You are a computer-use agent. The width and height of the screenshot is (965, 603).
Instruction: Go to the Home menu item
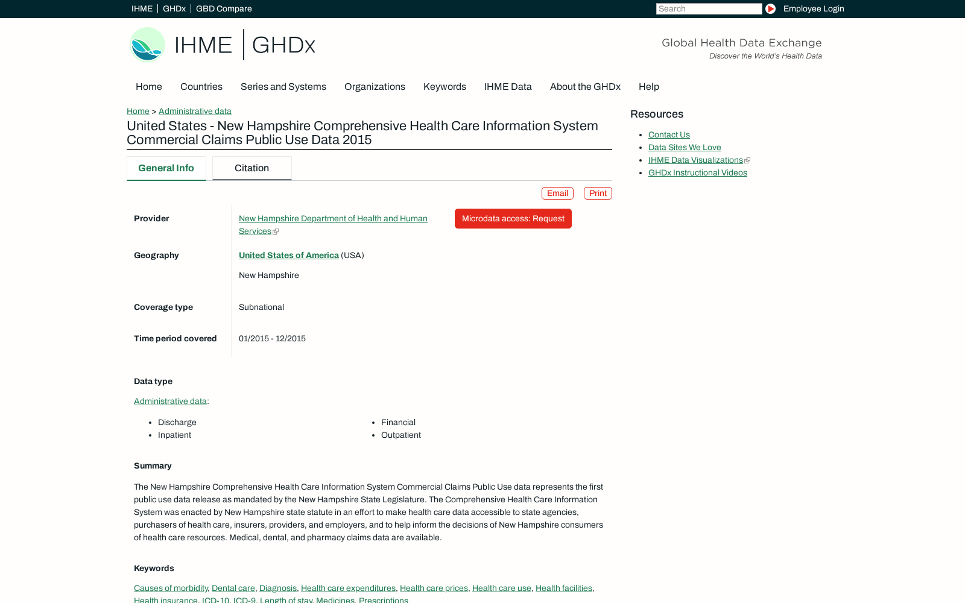coord(149,87)
